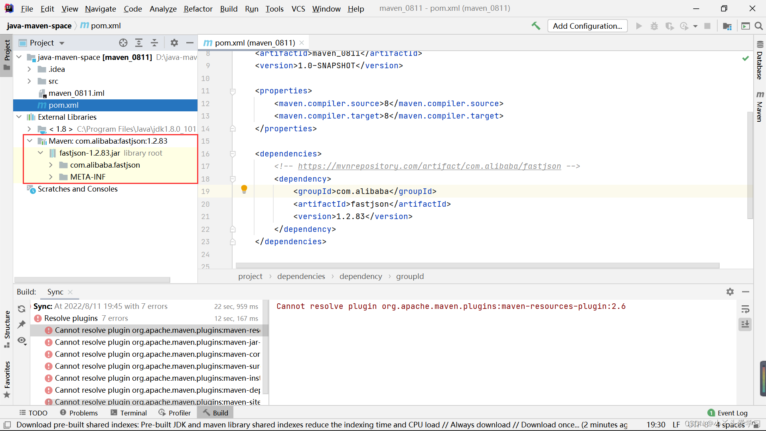Toggle the eye view filter in Build panel
766x431 pixels.
[x=22, y=341]
